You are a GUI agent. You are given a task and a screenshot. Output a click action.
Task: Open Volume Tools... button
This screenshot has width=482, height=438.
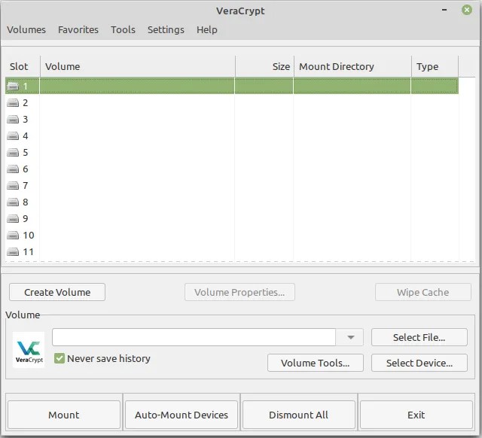(316, 363)
